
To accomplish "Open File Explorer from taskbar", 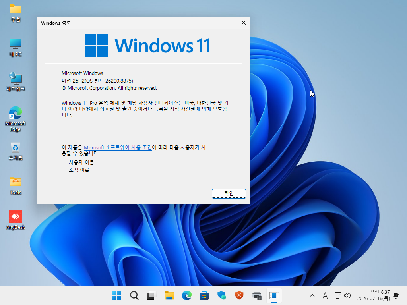I will click(x=169, y=295).
